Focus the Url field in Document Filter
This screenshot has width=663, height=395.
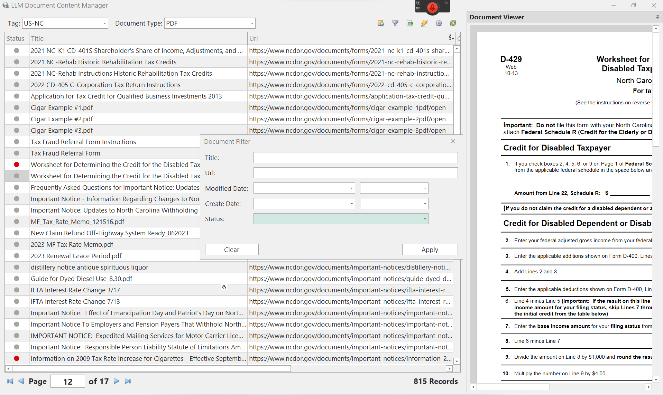(x=356, y=173)
